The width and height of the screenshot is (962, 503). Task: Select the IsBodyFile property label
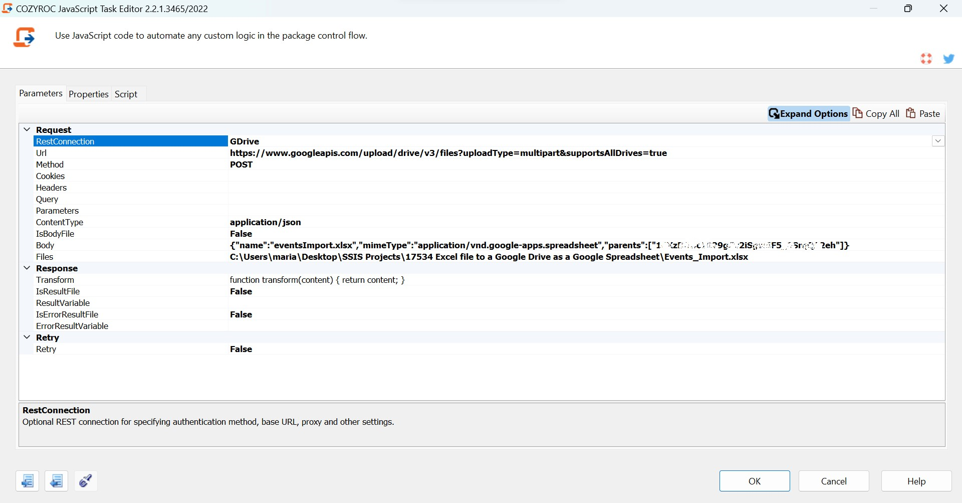tap(55, 234)
